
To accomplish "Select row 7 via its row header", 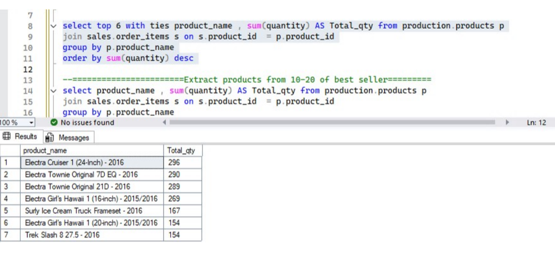I will click(10, 235).
